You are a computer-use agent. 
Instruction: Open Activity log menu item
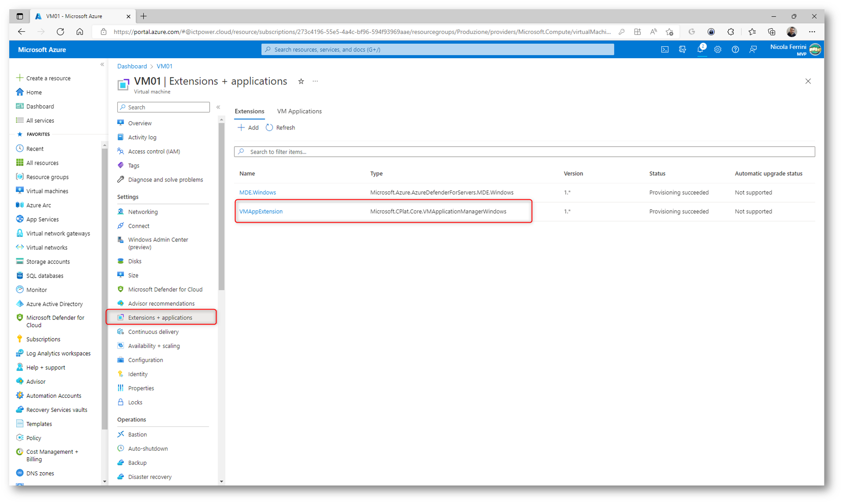coord(142,137)
